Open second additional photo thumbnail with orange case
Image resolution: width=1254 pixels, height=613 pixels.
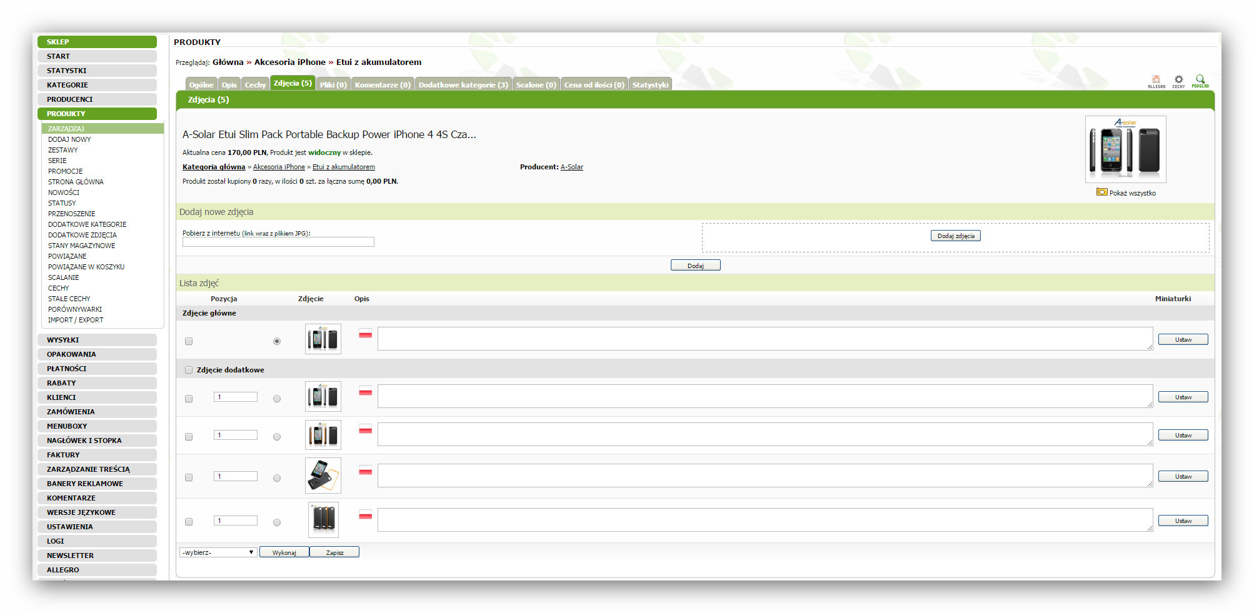tap(323, 434)
